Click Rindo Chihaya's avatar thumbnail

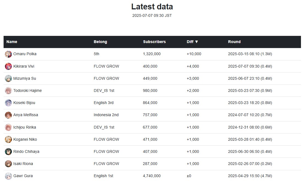pos(8,152)
